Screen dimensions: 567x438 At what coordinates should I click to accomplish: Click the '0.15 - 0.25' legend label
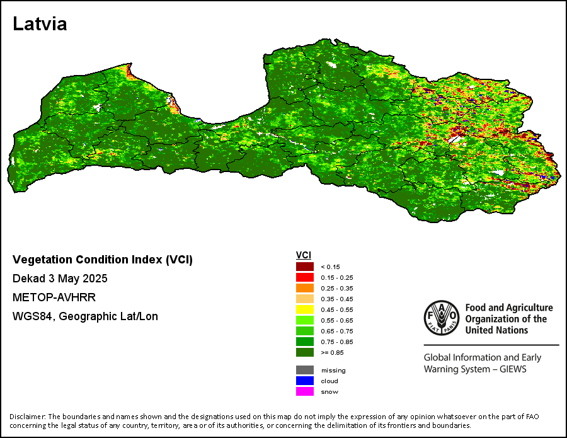(337, 278)
